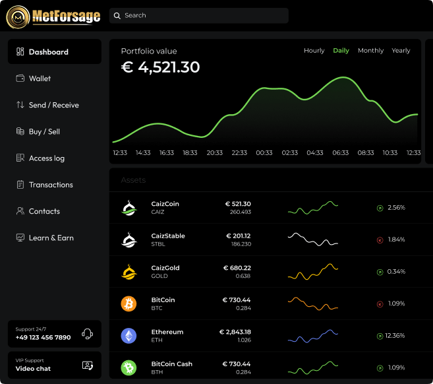Go to Access log page
The width and height of the screenshot is (433, 384).
click(46, 158)
